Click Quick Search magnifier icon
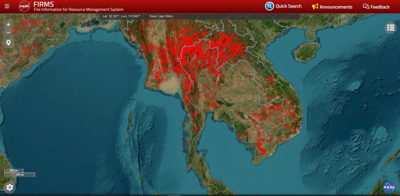 pyautogui.click(x=269, y=6)
